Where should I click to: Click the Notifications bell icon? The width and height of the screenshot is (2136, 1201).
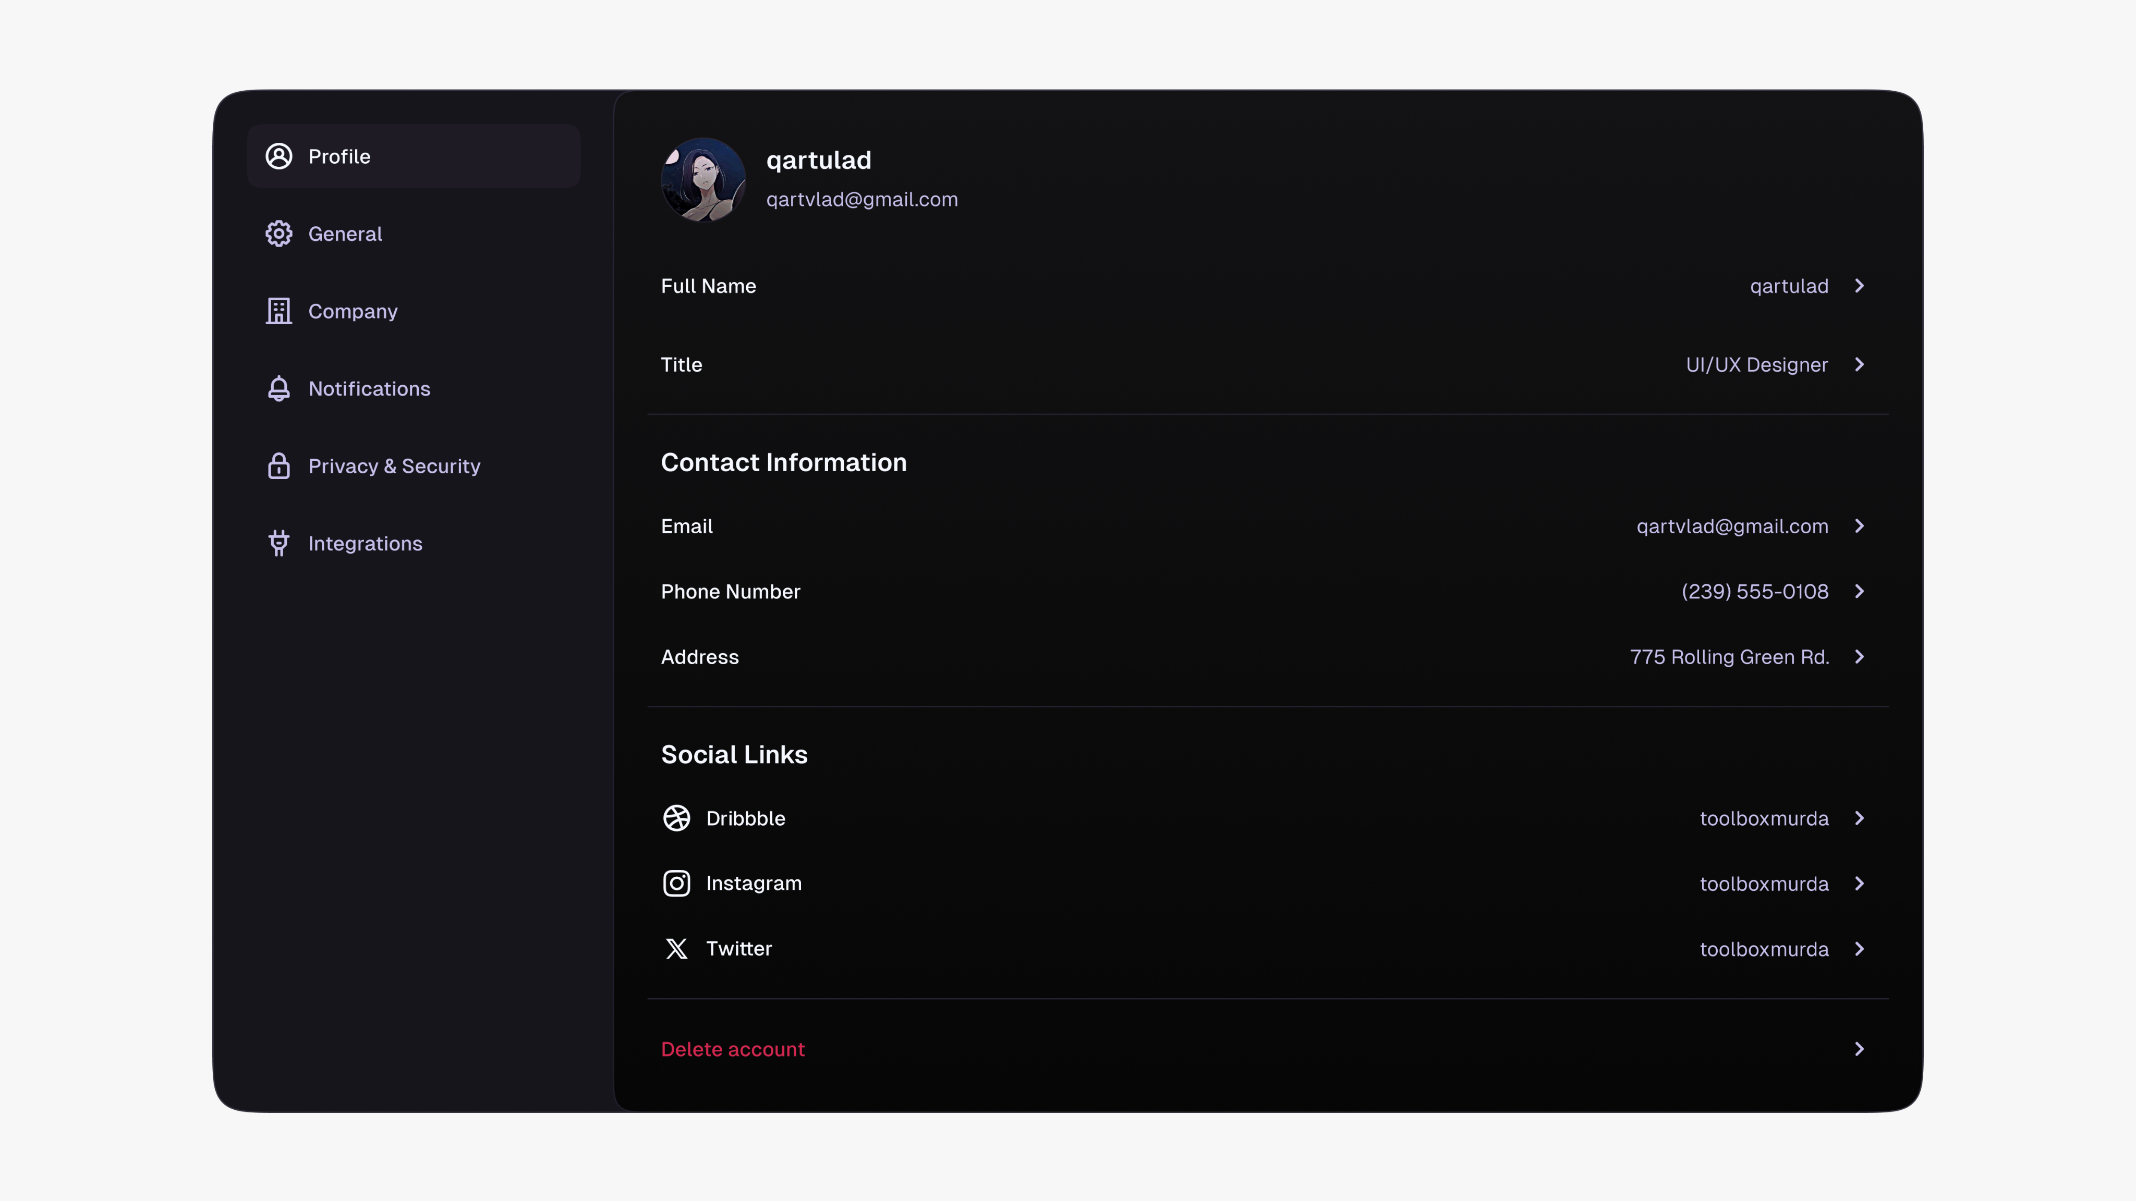278,388
